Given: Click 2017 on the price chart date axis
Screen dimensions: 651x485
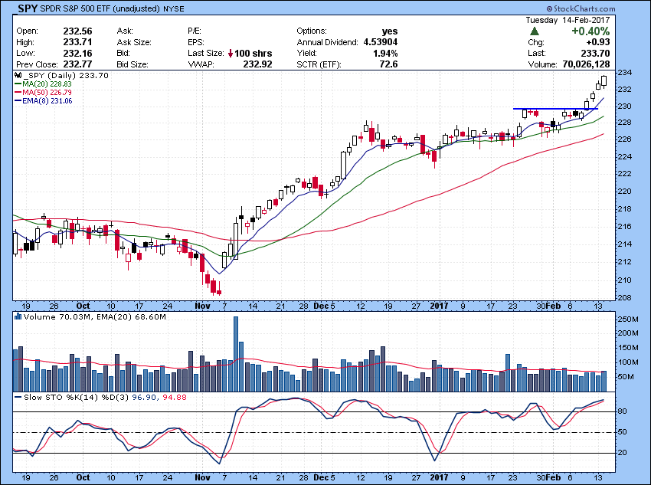Looking at the screenshot, I should (x=440, y=306).
